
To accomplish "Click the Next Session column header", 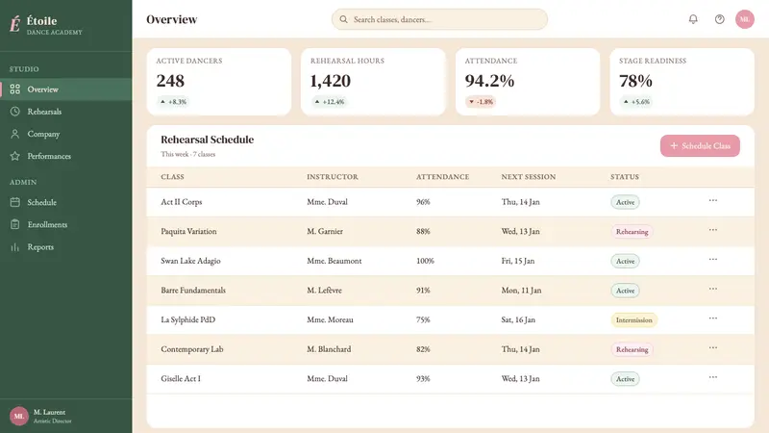I will coord(528,177).
